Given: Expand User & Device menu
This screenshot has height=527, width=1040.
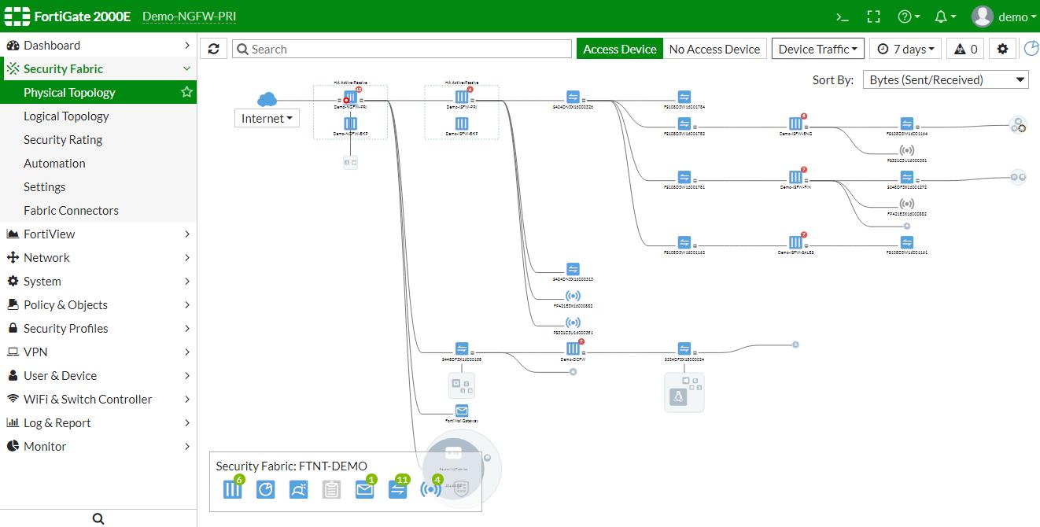Looking at the screenshot, I should tap(98, 375).
